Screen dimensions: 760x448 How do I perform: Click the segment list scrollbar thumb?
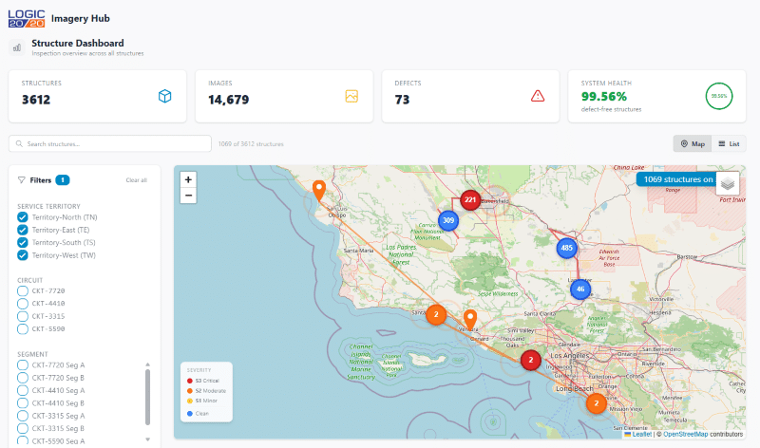(148, 397)
